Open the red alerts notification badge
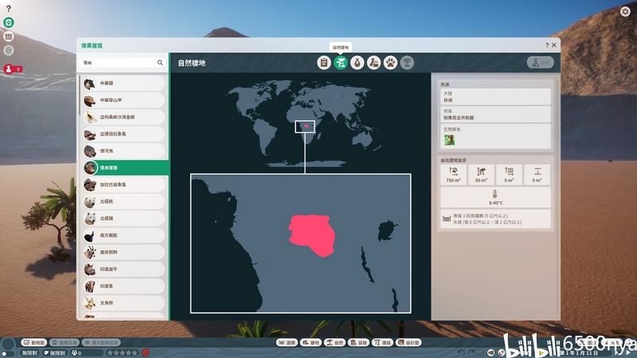This screenshot has height=358, width=637. (13, 69)
